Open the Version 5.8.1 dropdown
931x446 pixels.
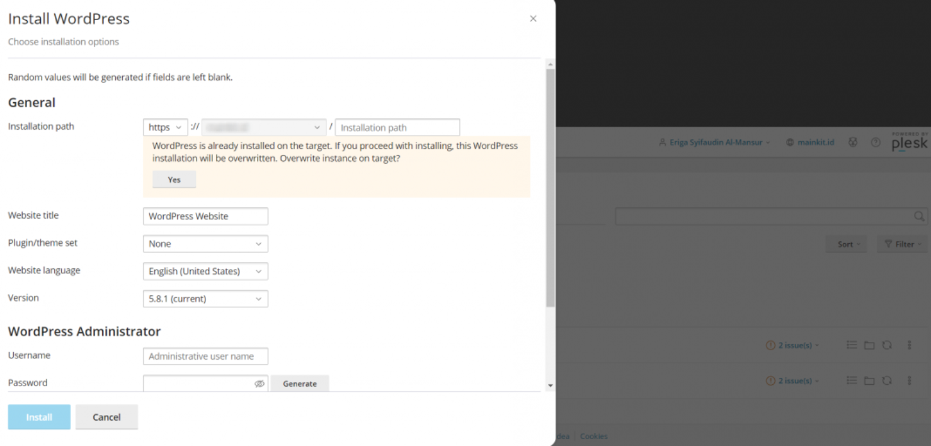pos(205,299)
